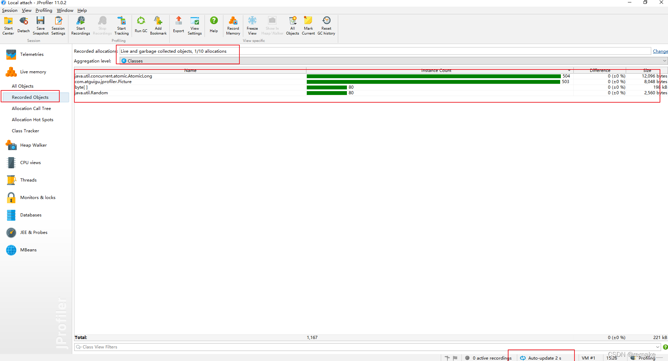Open the Session menu

pos(9,10)
